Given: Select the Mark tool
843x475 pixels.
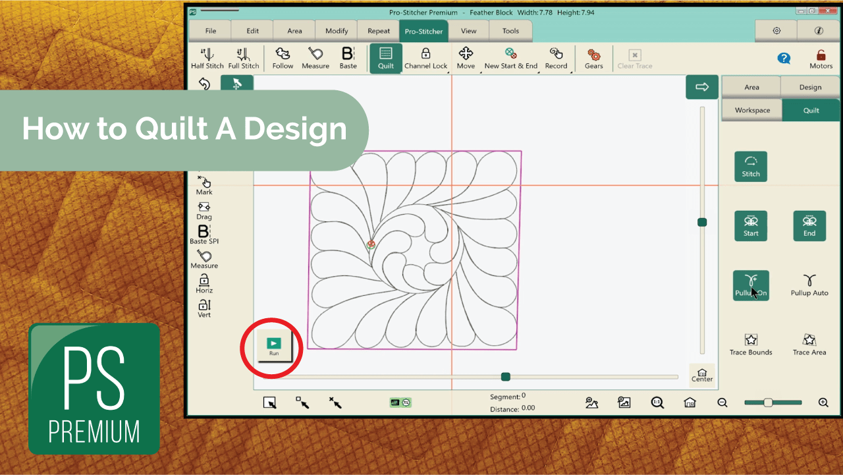Looking at the screenshot, I should [204, 186].
